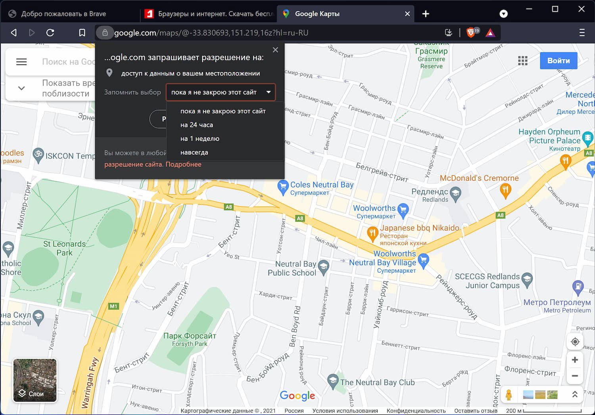Select the ISKCON Temple pin
Screen dimensions: 595x415
38,155
